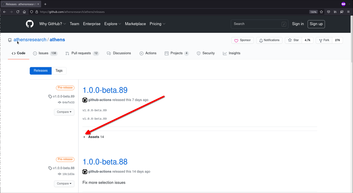Image resolution: width=353 pixels, height=193 pixels.
Task: Click the repository book icon
Action: click(10, 40)
